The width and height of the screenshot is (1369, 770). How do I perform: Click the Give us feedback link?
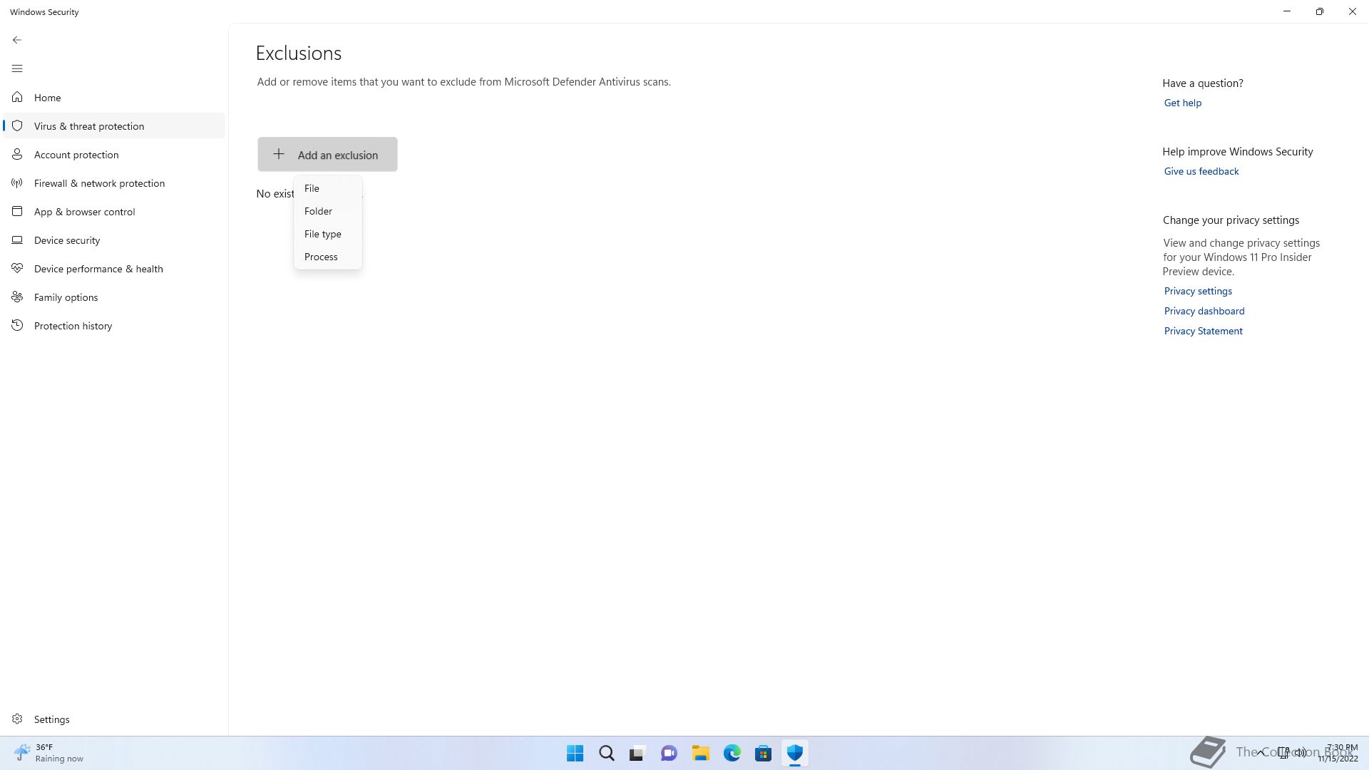pyautogui.click(x=1201, y=171)
